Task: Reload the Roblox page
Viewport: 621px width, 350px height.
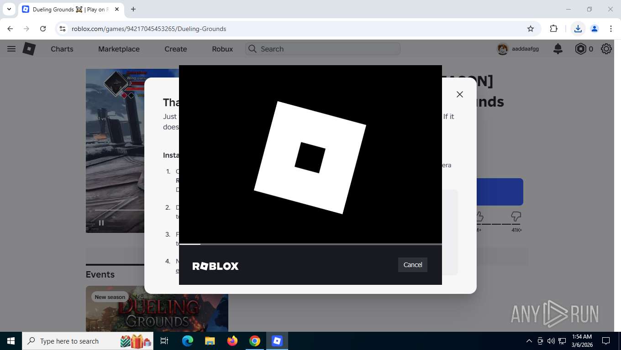Action: pos(43,29)
